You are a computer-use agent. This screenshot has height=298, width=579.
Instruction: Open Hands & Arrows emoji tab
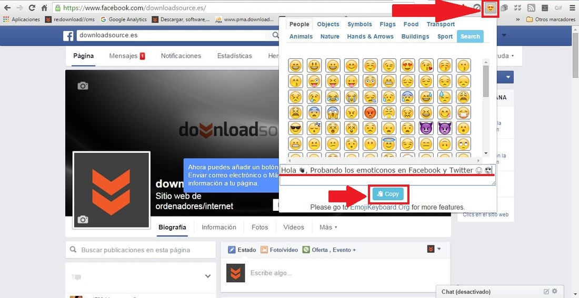click(x=371, y=36)
